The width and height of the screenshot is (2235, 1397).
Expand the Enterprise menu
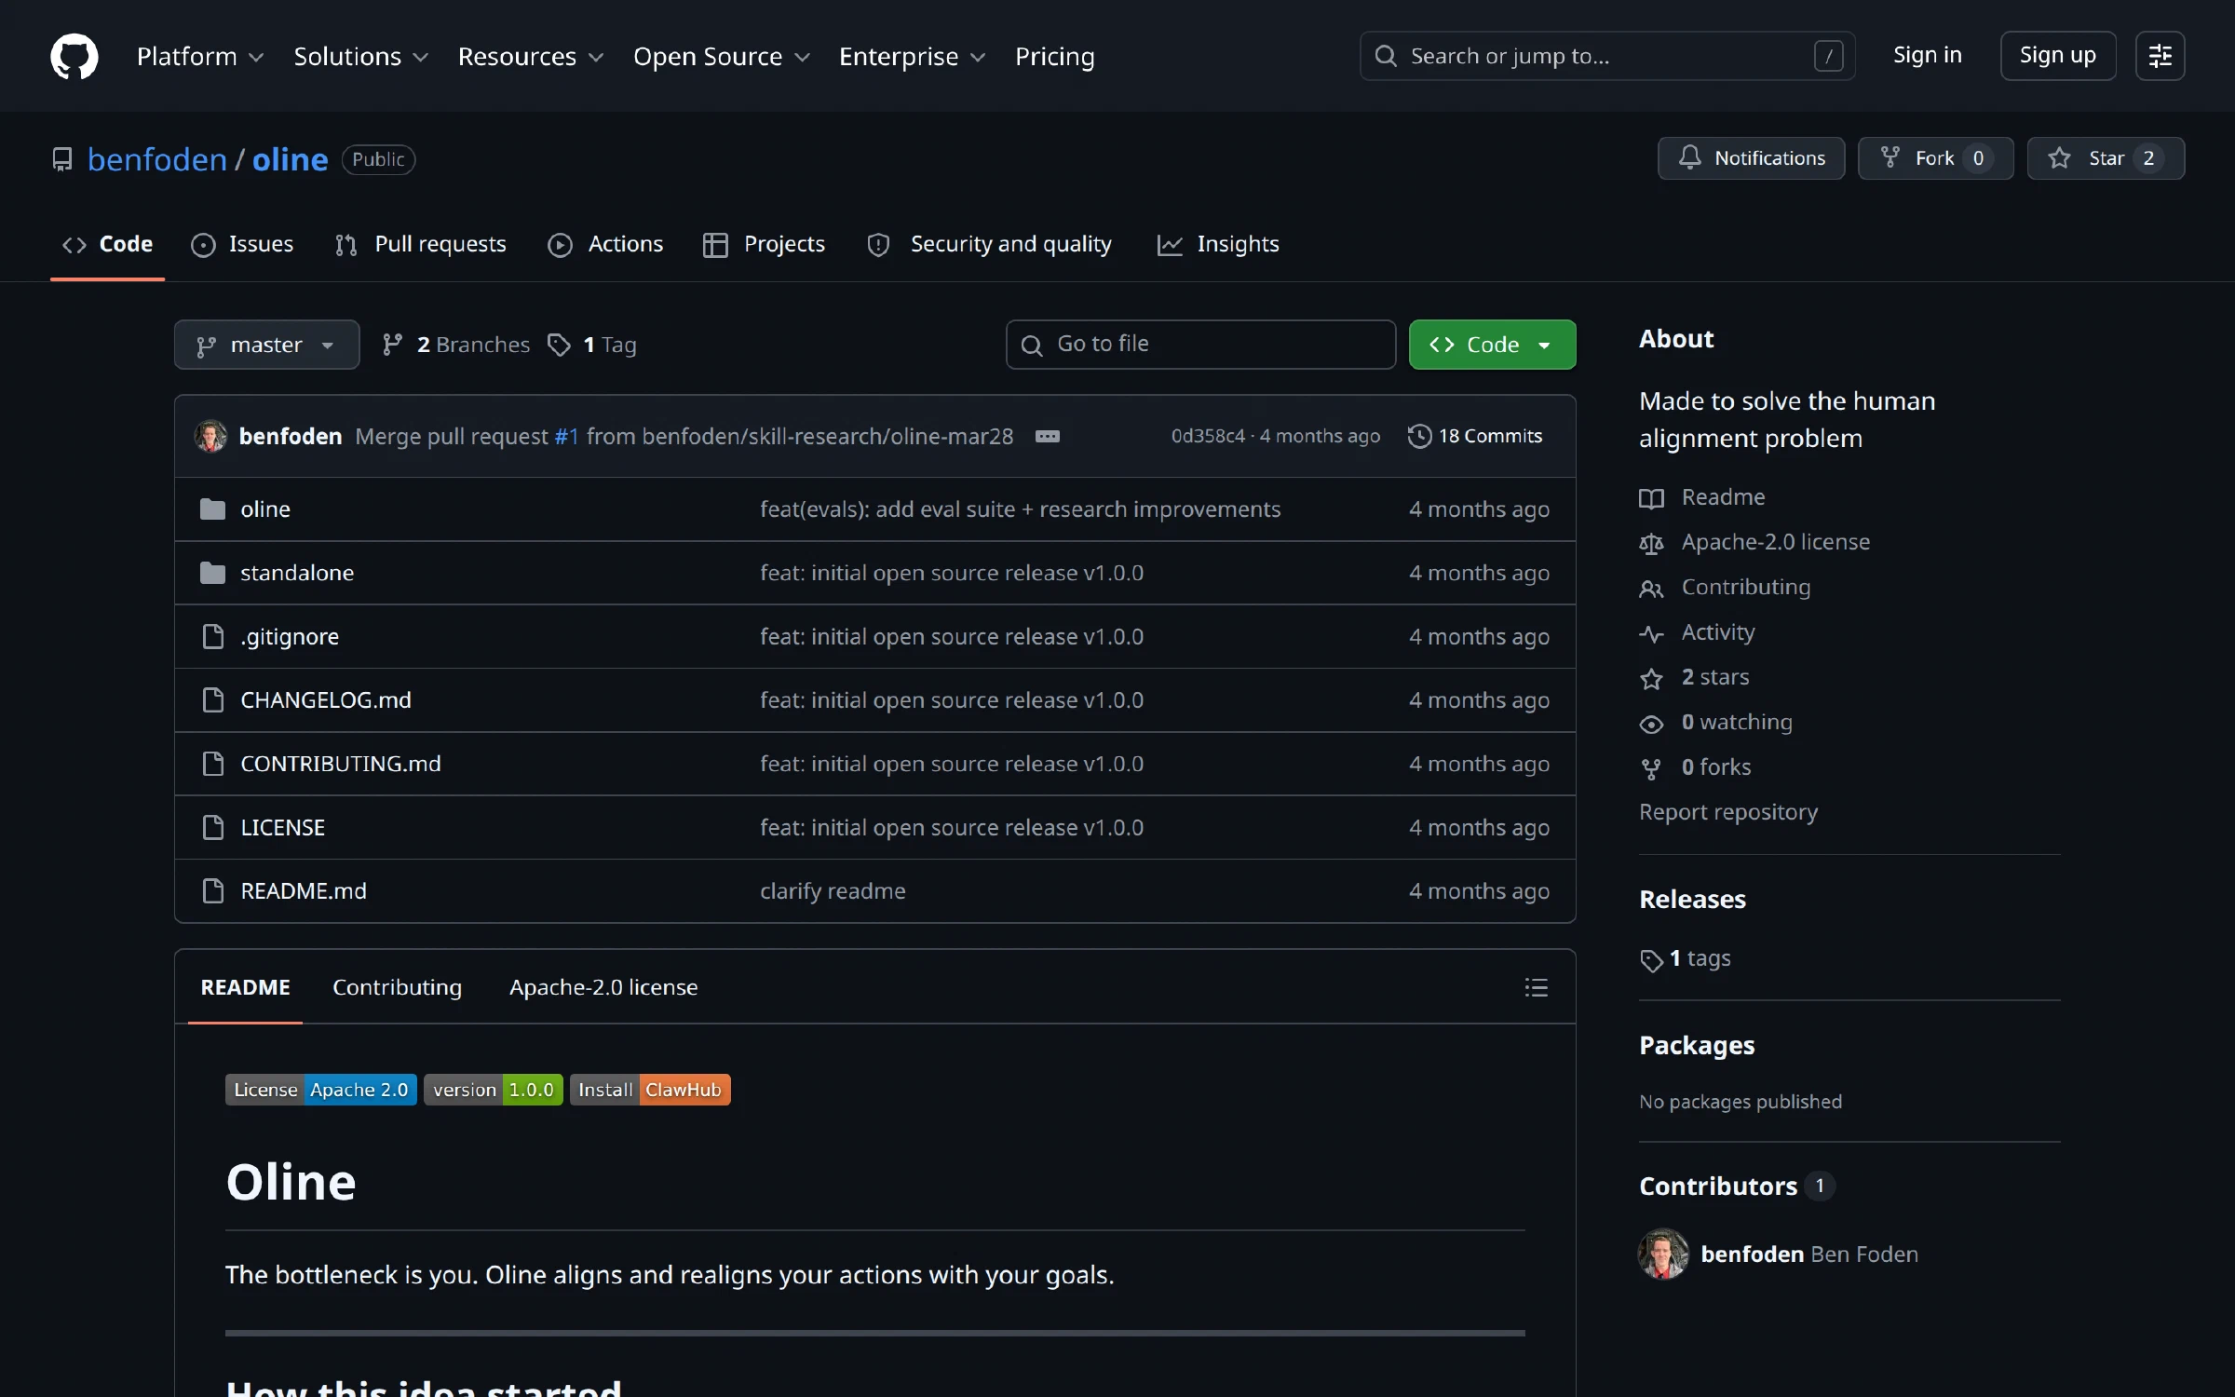point(912,57)
